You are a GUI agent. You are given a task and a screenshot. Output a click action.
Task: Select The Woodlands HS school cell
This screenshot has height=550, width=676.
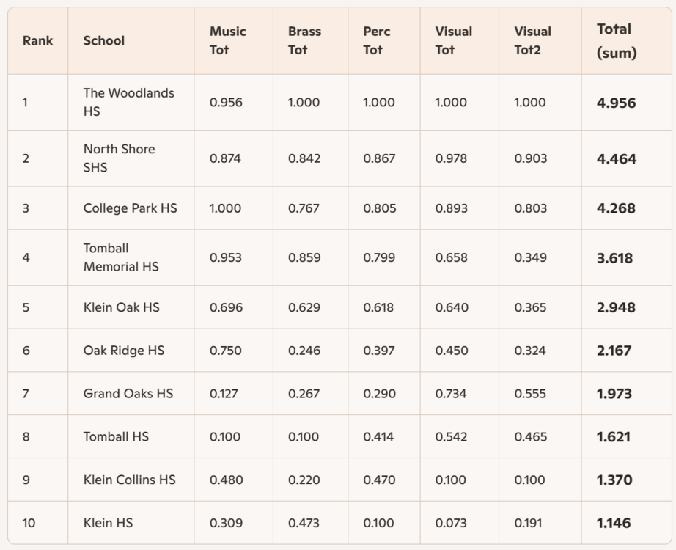coord(129,103)
